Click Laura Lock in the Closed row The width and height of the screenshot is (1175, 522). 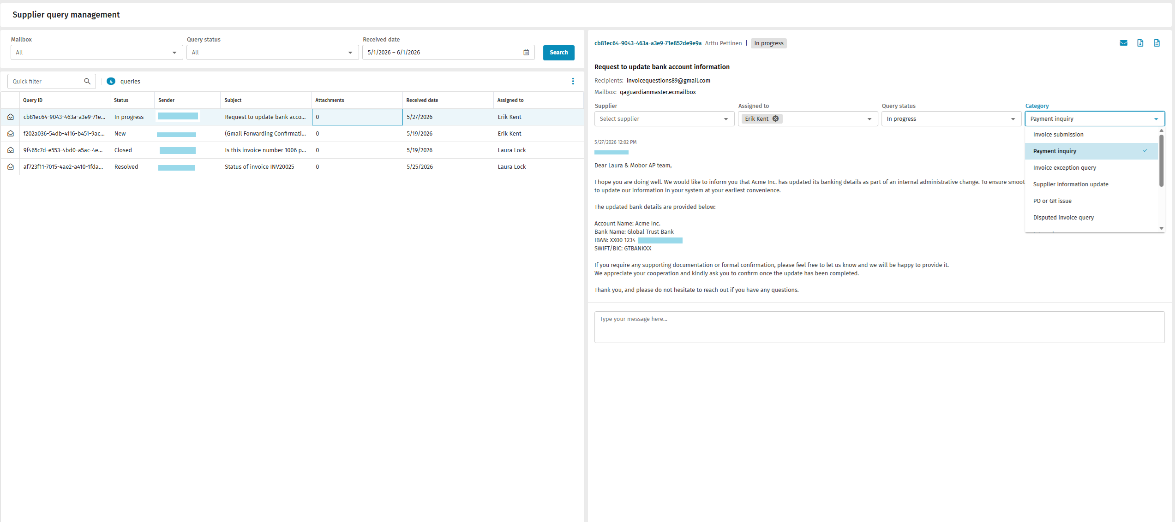512,150
